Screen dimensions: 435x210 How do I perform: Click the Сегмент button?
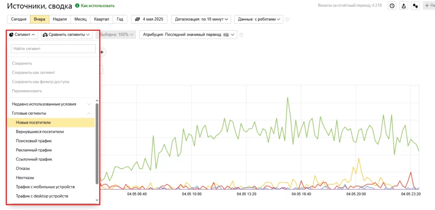tap(23, 34)
